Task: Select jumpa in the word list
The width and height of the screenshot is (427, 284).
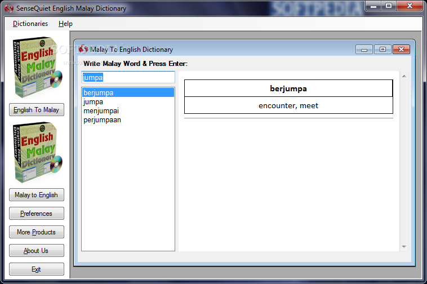Action: point(128,102)
